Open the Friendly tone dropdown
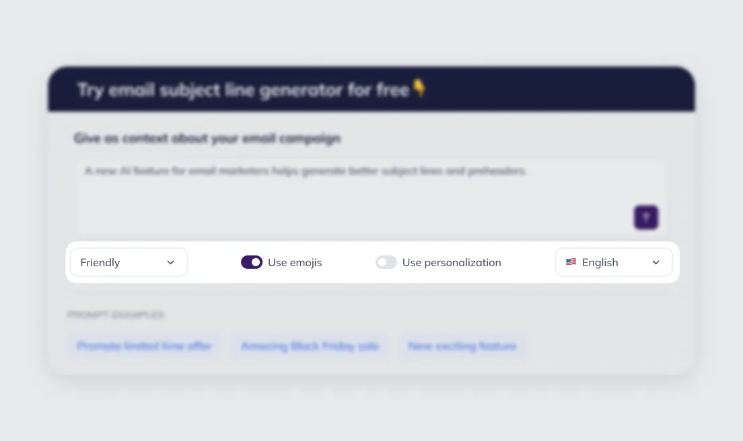 [128, 262]
